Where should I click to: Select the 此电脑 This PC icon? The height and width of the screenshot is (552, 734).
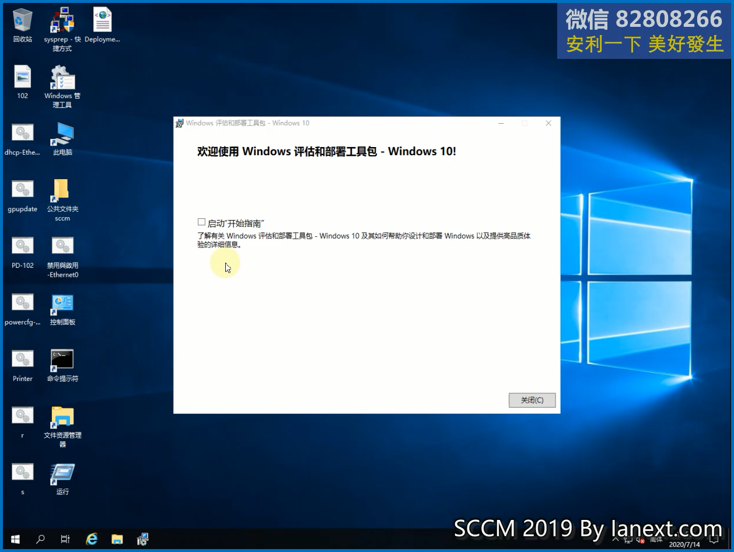point(62,139)
